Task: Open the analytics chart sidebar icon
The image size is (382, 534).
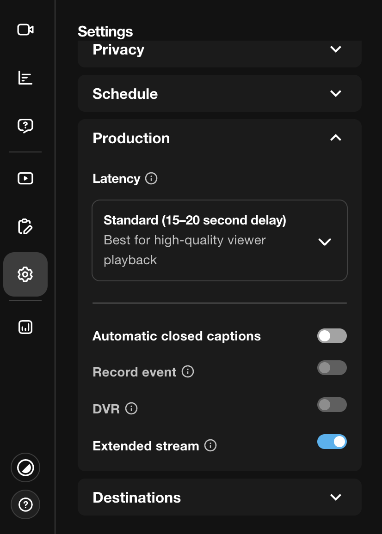Action: point(25,327)
